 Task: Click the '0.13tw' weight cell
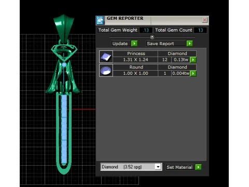(x=181, y=60)
